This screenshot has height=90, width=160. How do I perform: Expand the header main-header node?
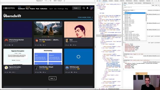click(99, 23)
